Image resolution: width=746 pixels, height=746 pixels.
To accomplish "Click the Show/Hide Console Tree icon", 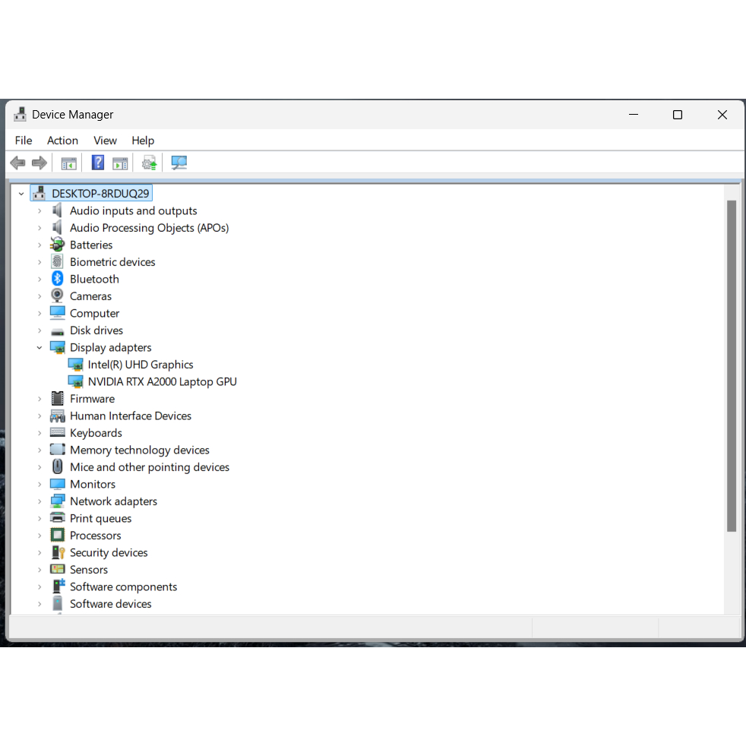I will [x=68, y=163].
